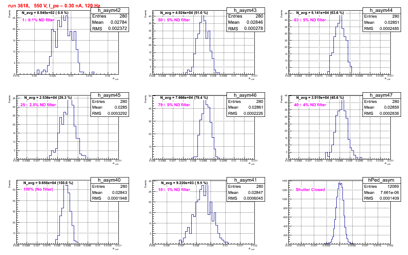Click the '10± 1% ND filter' label
The image size is (408, 255).
[x=174, y=190]
